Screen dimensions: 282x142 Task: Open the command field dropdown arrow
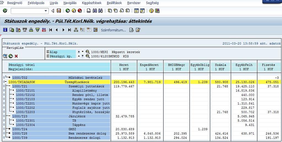pyautogui.click(x=46, y=11)
